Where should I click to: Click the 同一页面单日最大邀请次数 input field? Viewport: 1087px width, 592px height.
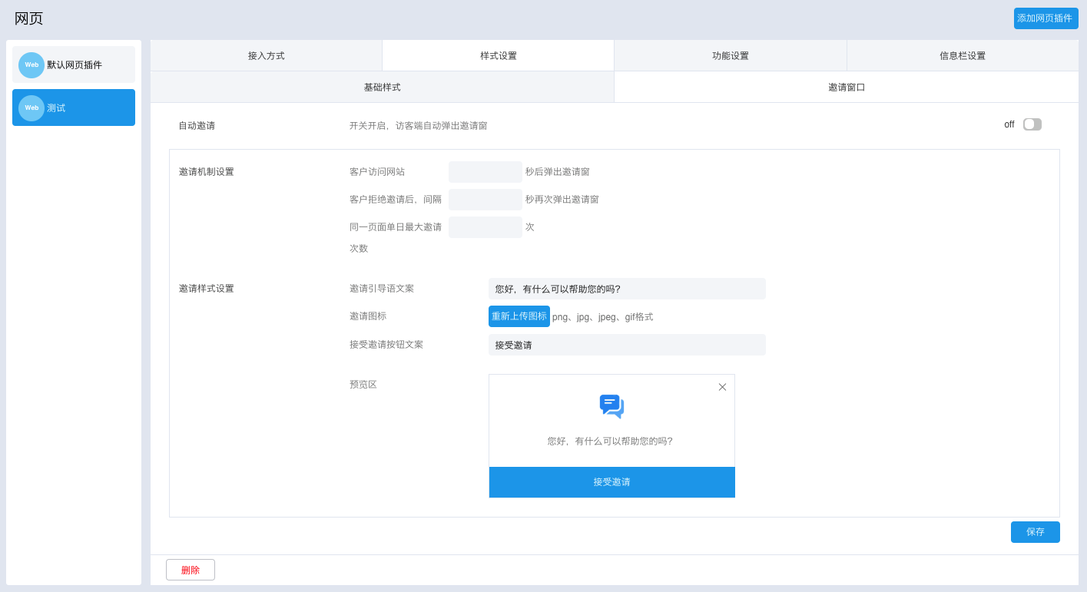click(485, 227)
